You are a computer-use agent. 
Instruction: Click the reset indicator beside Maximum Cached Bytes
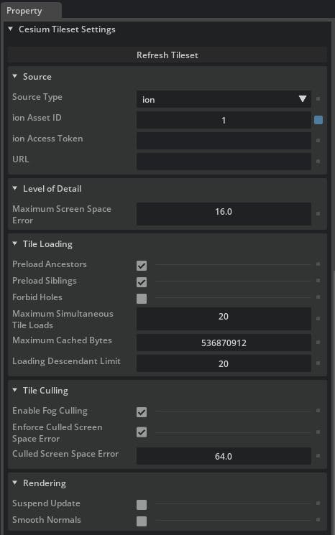click(x=318, y=343)
